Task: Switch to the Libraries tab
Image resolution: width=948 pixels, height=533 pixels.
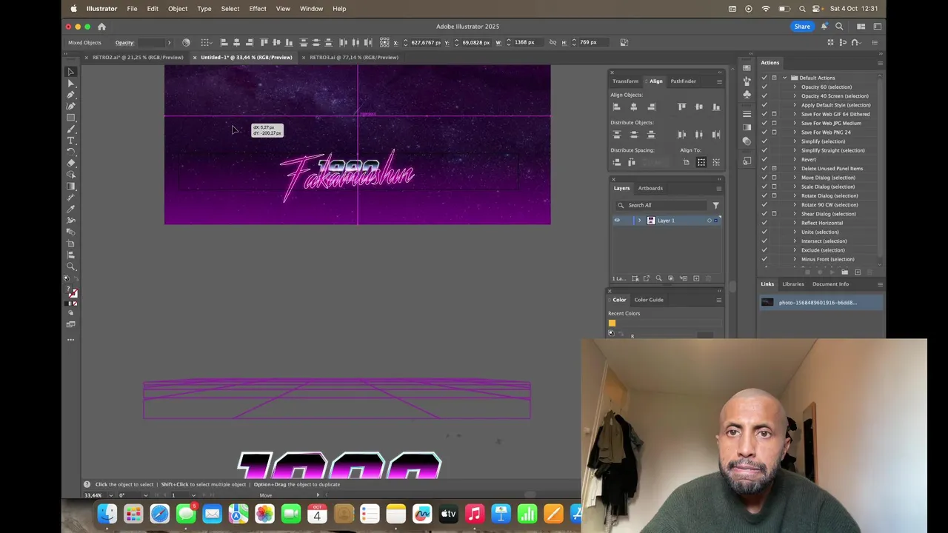Action: pos(792,284)
